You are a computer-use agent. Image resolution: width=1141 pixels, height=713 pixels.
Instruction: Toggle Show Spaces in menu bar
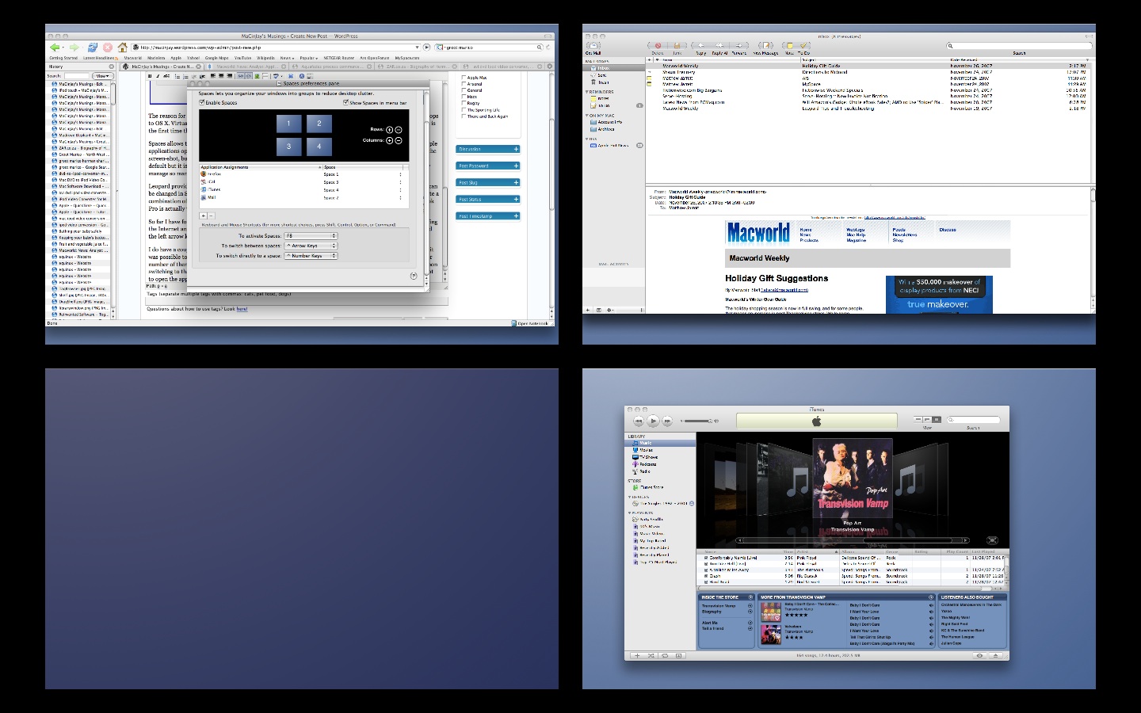(346, 102)
